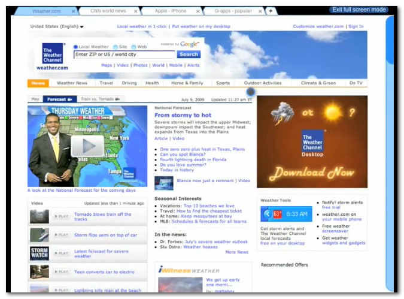Screen dimensions: 404x299
Task: Close the CNN world news tab
Action: click(x=135, y=11)
